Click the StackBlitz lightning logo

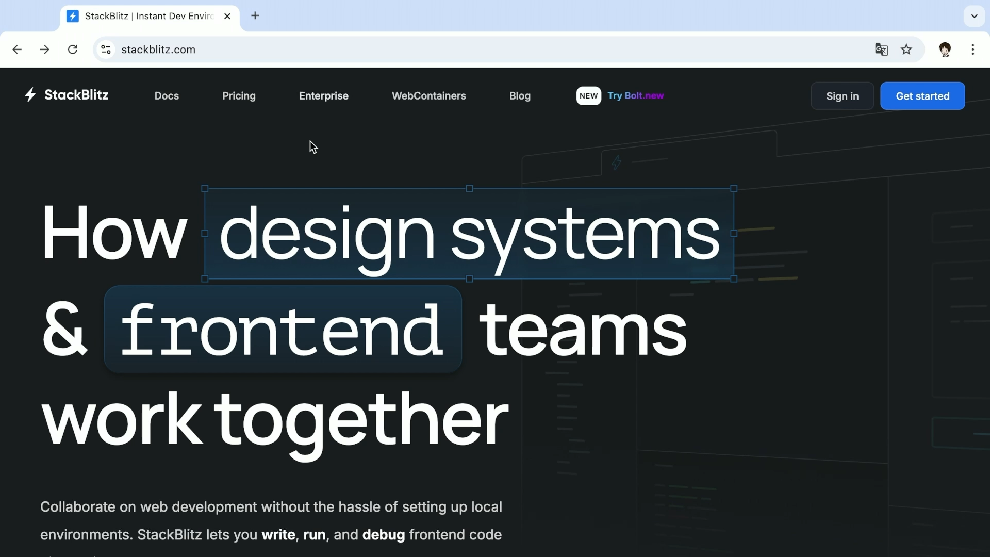pyautogui.click(x=29, y=95)
